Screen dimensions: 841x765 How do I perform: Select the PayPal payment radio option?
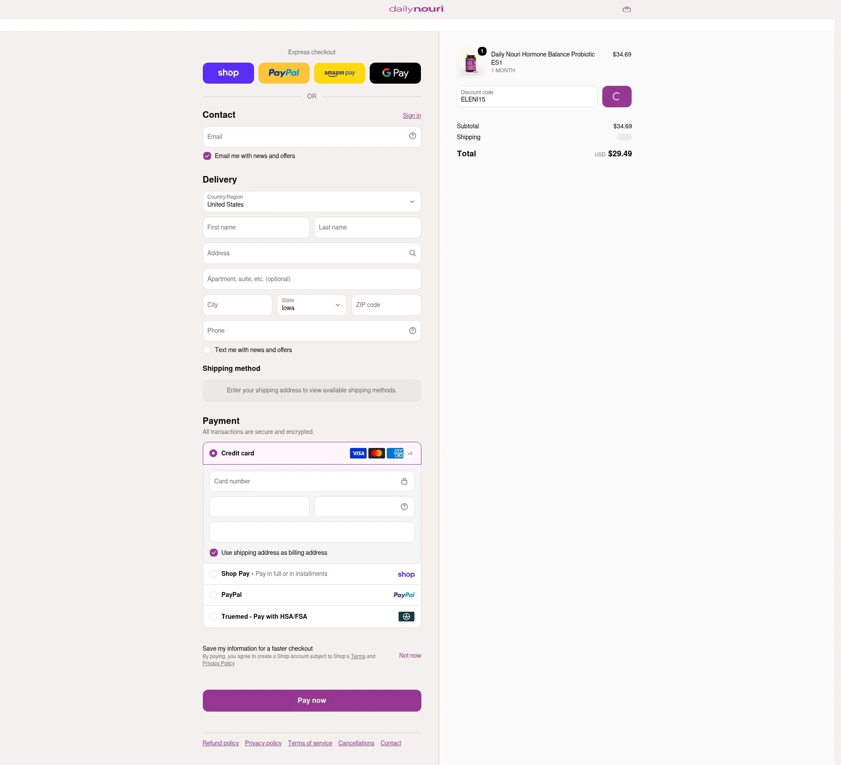pos(213,595)
